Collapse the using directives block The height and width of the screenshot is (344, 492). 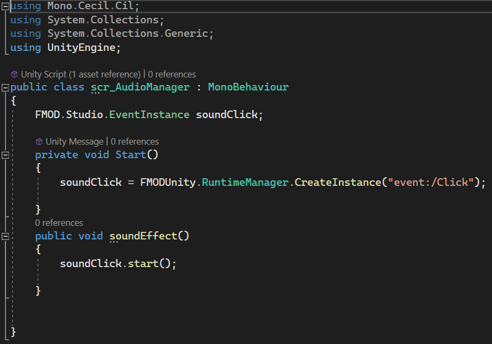tap(5, 7)
